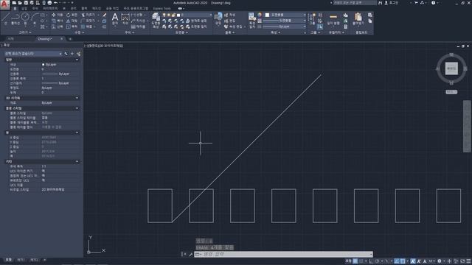472x265 pixels.
Task: Click the sign-in button in title bar
Action: click(391, 3)
